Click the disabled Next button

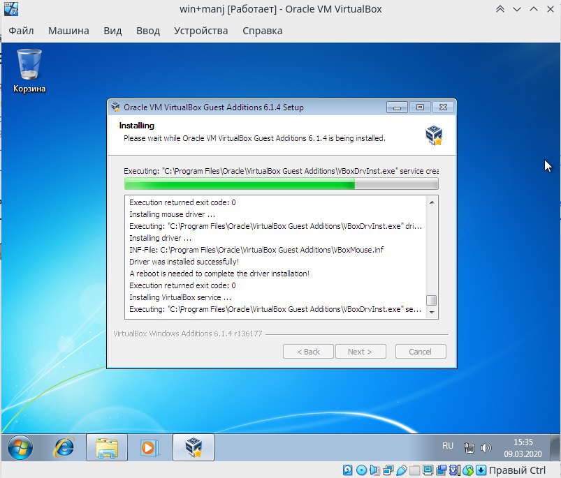coord(360,352)
